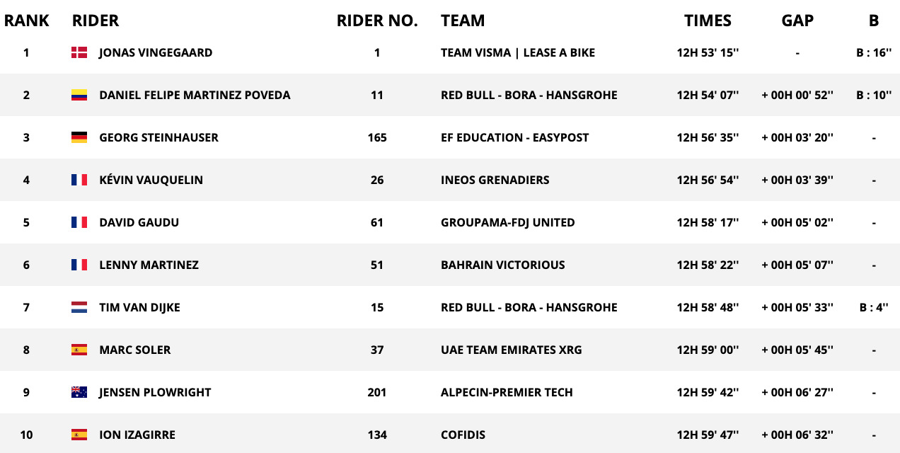Select Tim van Dijke's bonus value B : 4''
The image size is (900, 453).
(874, 307)
